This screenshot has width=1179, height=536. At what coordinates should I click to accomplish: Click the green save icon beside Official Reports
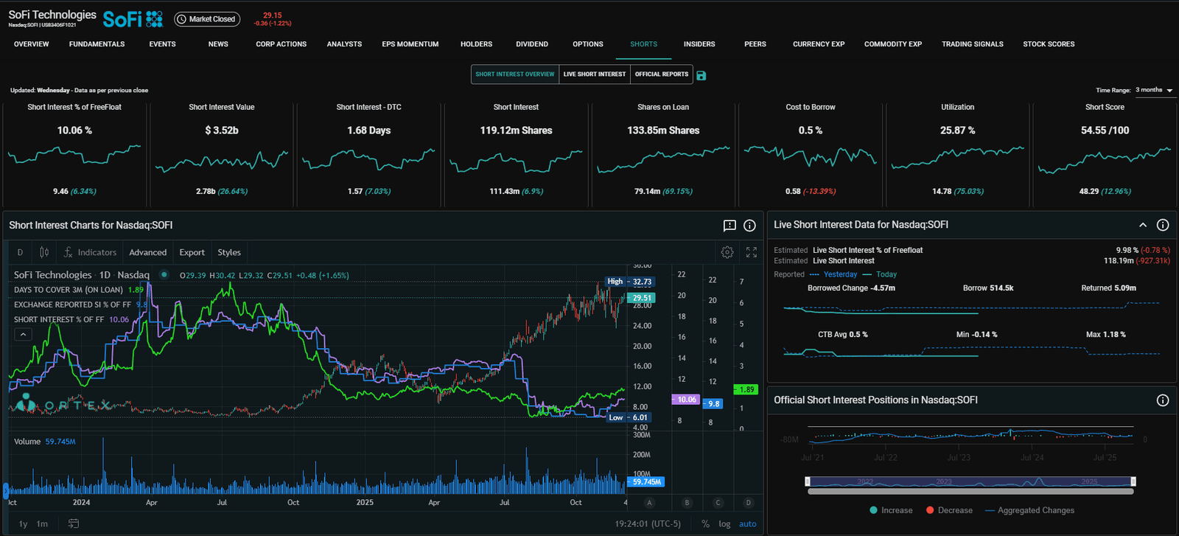[x=701, y=75]
